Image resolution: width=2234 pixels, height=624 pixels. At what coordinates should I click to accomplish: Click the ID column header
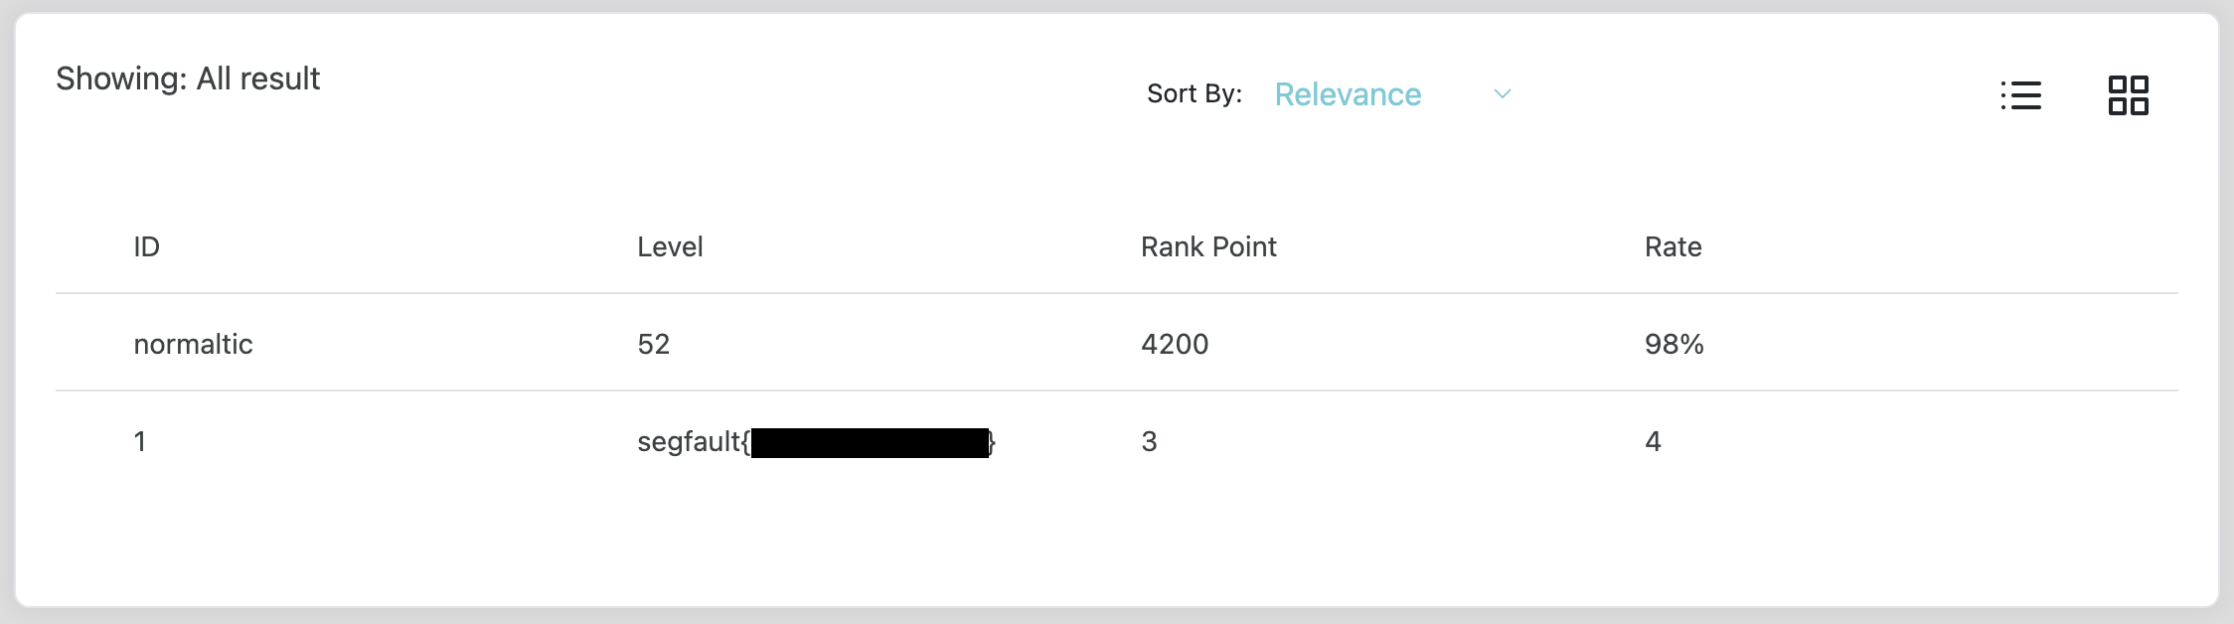pos(147,246)
